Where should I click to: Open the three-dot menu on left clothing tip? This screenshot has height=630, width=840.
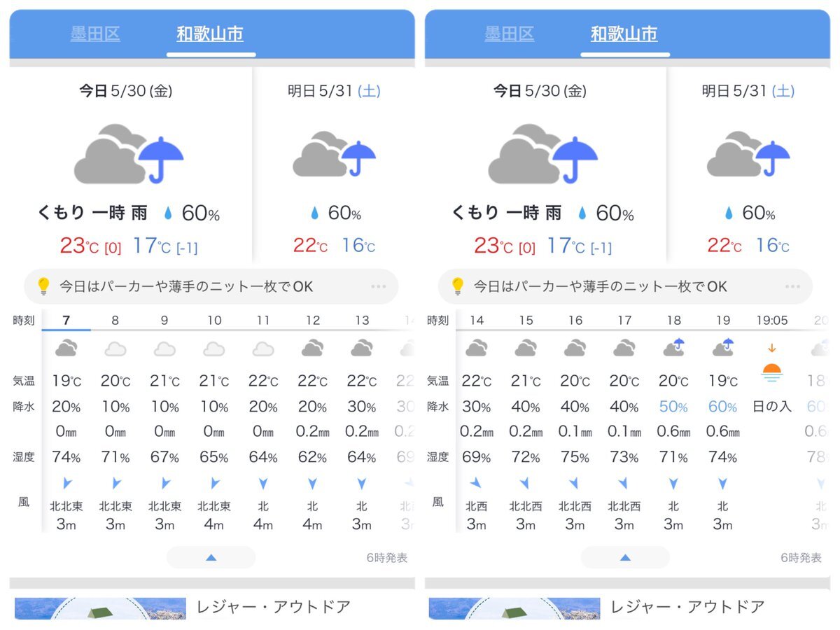pyautogui.click(x=379, y=286)
